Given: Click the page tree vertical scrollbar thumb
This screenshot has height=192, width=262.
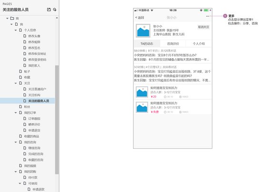Looking at the screenshot, I should tap(57, 120).
